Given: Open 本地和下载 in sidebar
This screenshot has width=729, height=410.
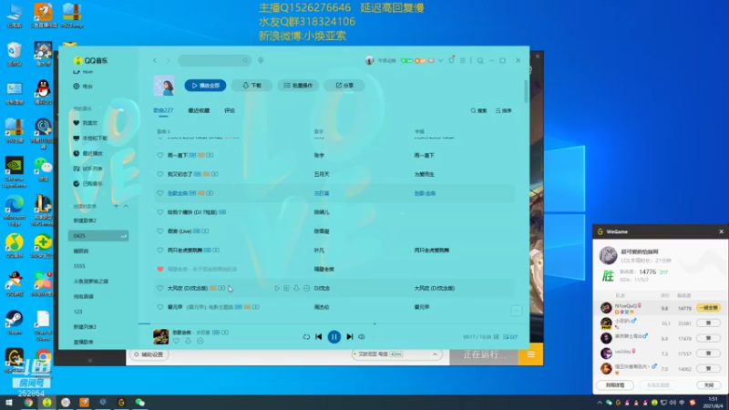Looking at the screenshot, I should click(90, 138).
